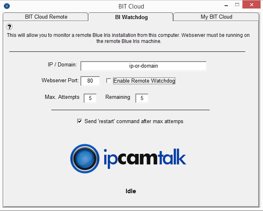Click the Max. Attempts number box
Image resolution: width=263 pixels, height=211 pixels.
[x=90, y=98]
